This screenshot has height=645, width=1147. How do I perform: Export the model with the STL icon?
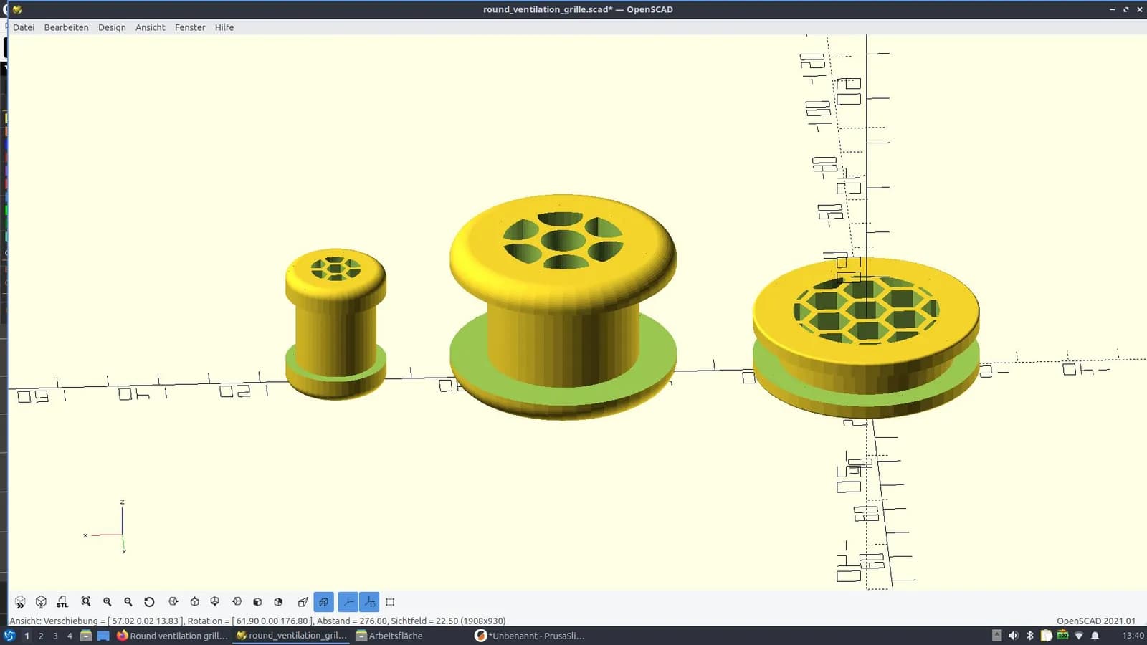[x=62, y=602]
